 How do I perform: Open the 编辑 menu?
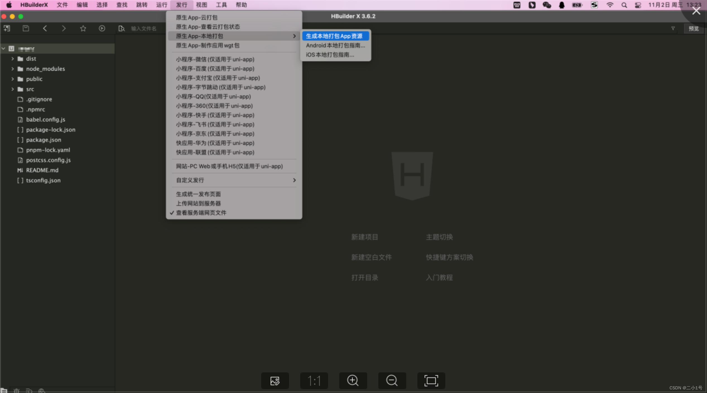[82, 5]
